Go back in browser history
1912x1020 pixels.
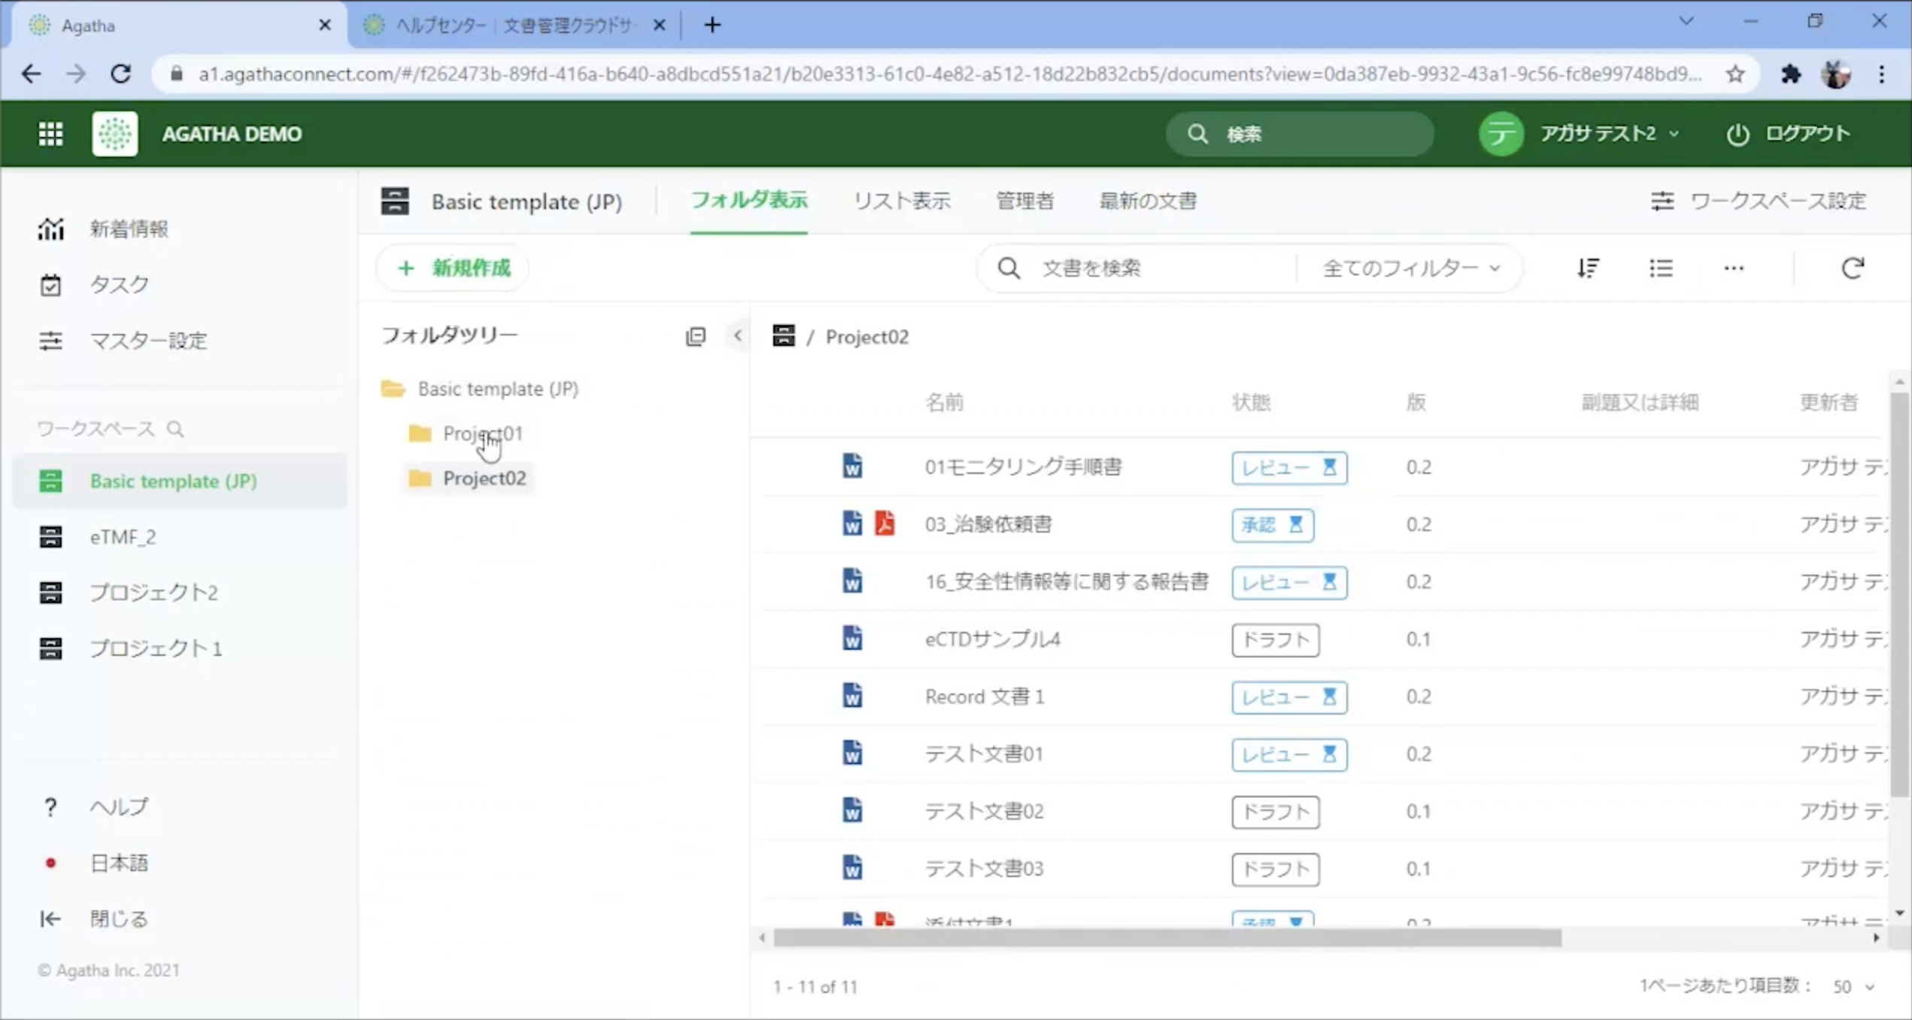click(x=31, y=74)
